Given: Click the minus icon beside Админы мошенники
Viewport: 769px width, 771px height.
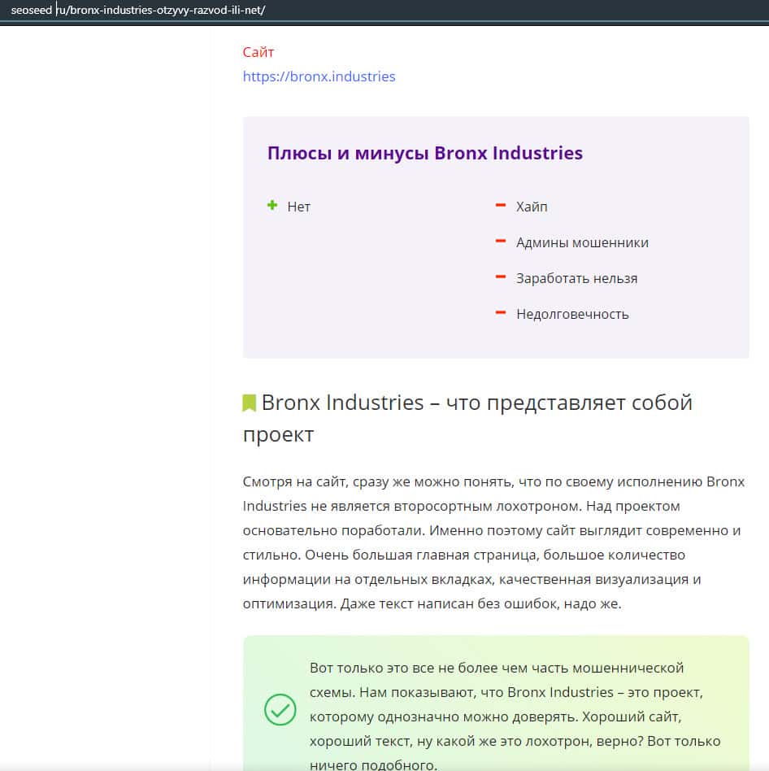Looking at the screenshot, I should coord(501,242).
